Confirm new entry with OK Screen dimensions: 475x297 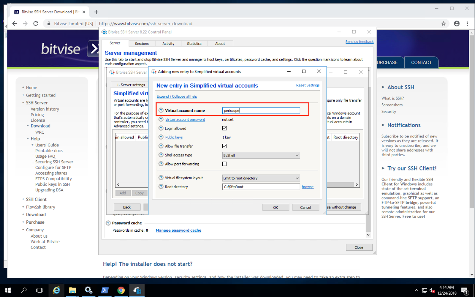[x=275, y=208]
